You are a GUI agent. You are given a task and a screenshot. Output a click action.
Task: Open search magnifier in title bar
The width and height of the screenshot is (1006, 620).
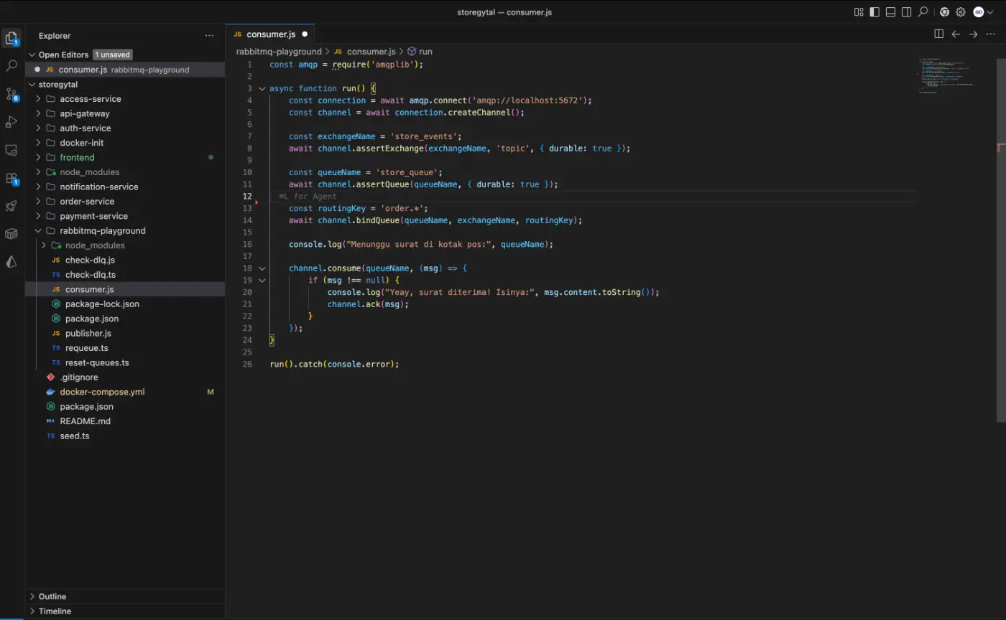click(x=923, y=12)
